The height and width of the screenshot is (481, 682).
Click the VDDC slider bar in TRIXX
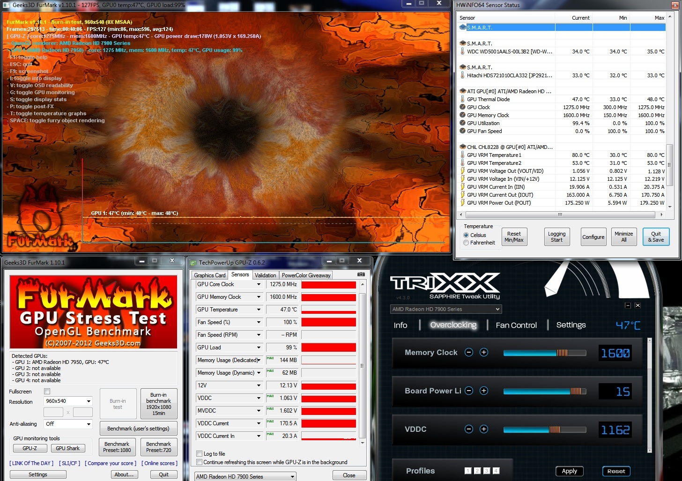pyautogui.click(x=545, y=429)
